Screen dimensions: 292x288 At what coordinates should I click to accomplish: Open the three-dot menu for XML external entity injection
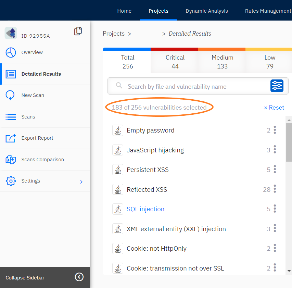pos(275,228)
